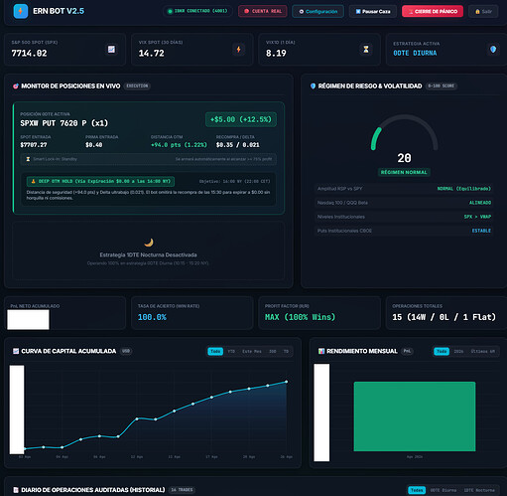Click the USD badge on equity chart

[126, 351]
